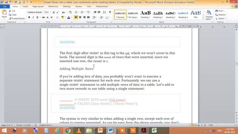
Task: Grow font size with the large A icon
Action: tap(54, 12)
